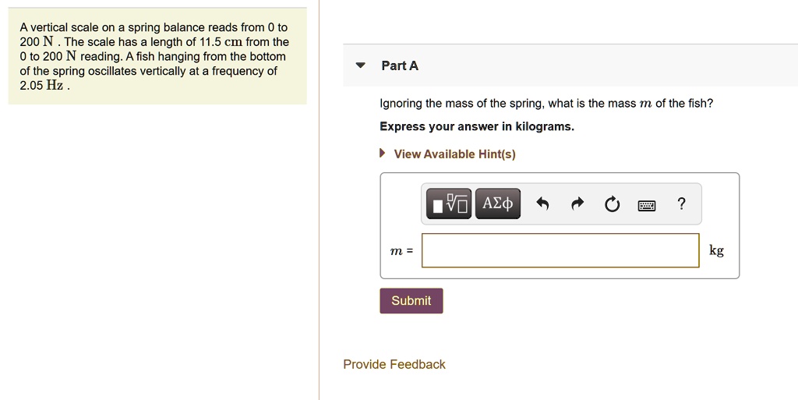Click the yellow problem statement box
This screenshot has height=400, width=798.
tap(157, 56)
